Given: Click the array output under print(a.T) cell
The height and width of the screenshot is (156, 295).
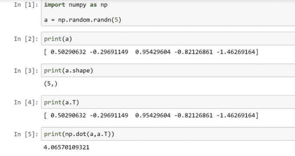Looking at the screenshot, I should click(x=151, y=115).
